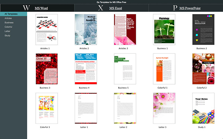Click the "Study 1" caption
The height and width of the screenshot is (139, 223).
202,127
